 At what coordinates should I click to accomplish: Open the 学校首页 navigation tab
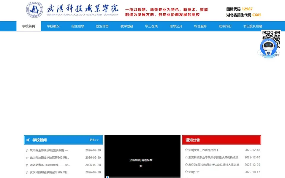pos(29,26)
